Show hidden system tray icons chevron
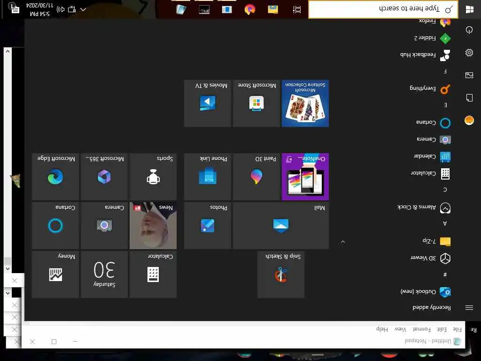The height and width of the screenshot is (361, 481). pos(83,9)
